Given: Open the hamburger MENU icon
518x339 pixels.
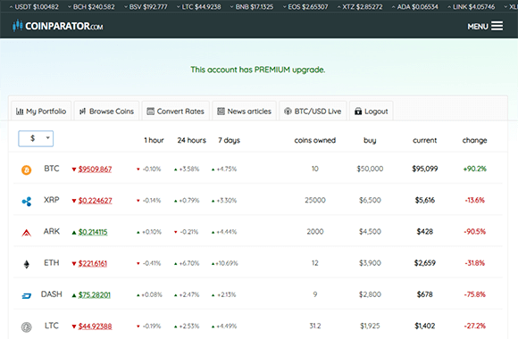Looking at the screenshot, I should coord(497,26).
